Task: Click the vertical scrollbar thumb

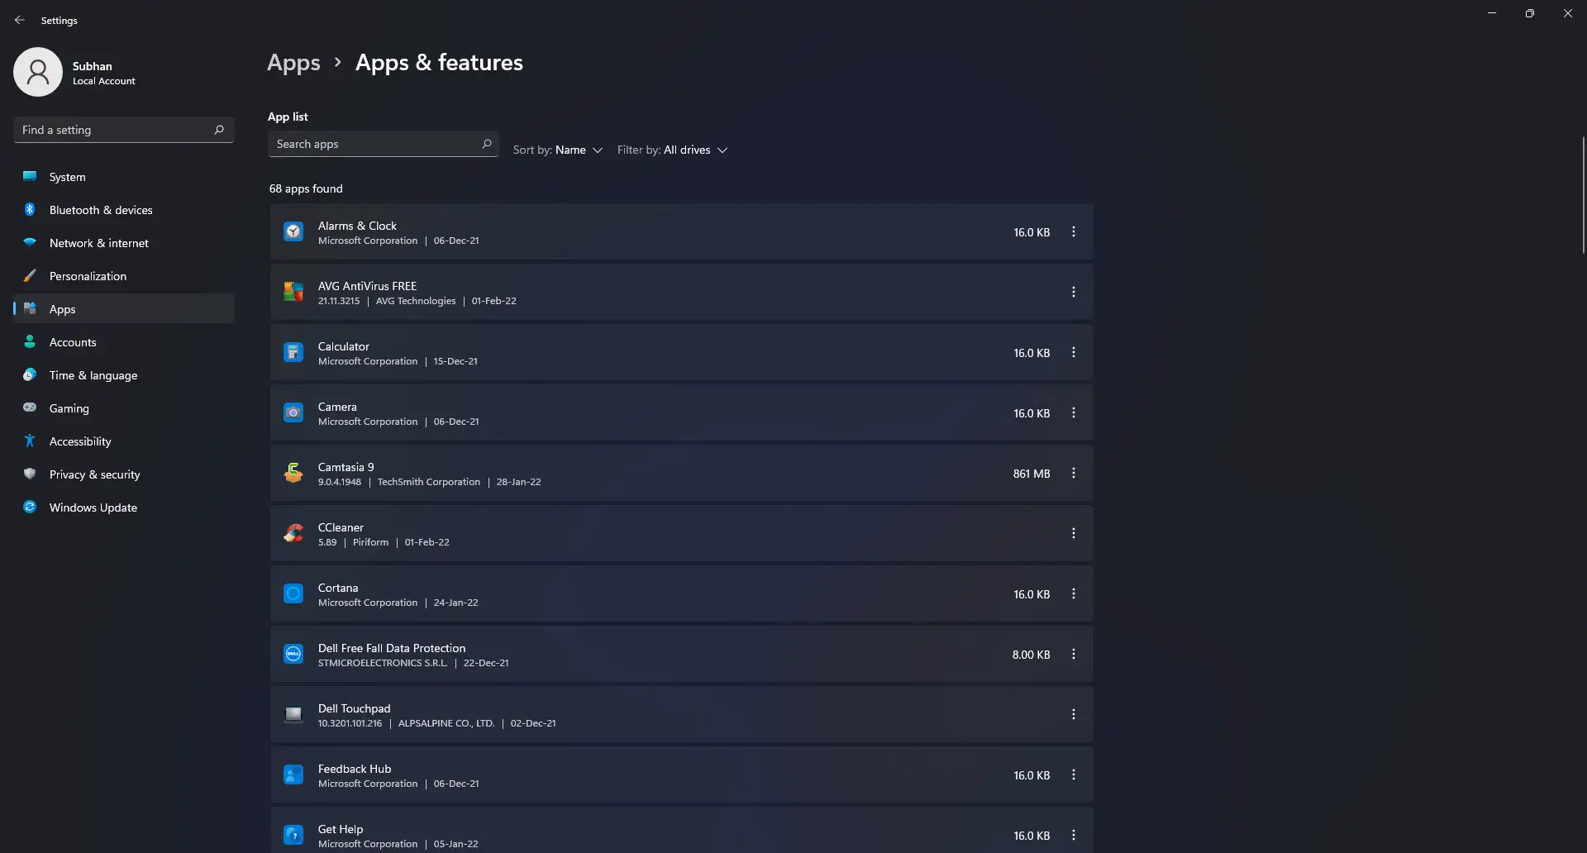Action: (x=1583, y=195)
